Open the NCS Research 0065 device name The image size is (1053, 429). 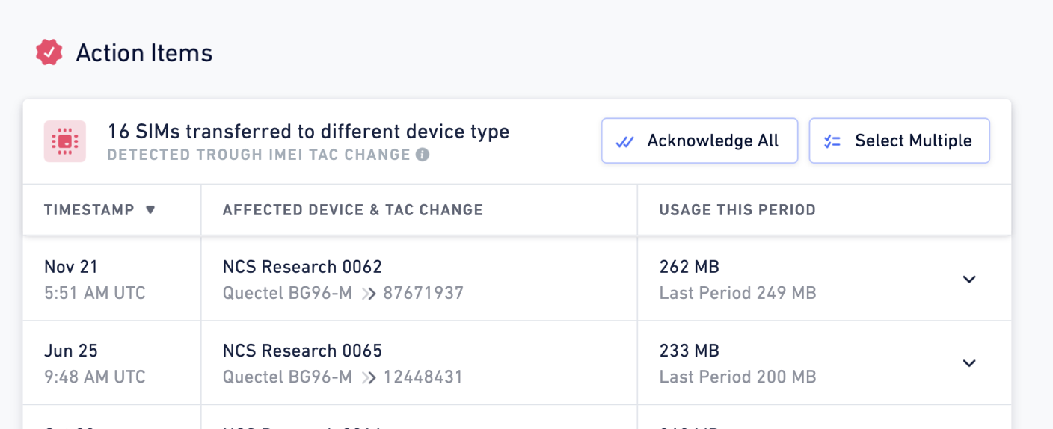(302, 351)
